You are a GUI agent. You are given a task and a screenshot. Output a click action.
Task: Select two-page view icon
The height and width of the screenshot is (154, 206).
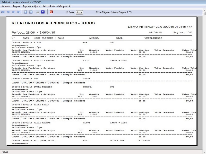31,12
